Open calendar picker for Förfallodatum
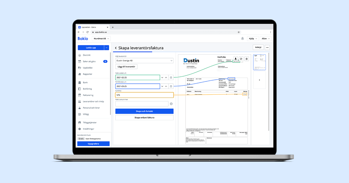The image size is (349, 183). (x=171, y=86)
